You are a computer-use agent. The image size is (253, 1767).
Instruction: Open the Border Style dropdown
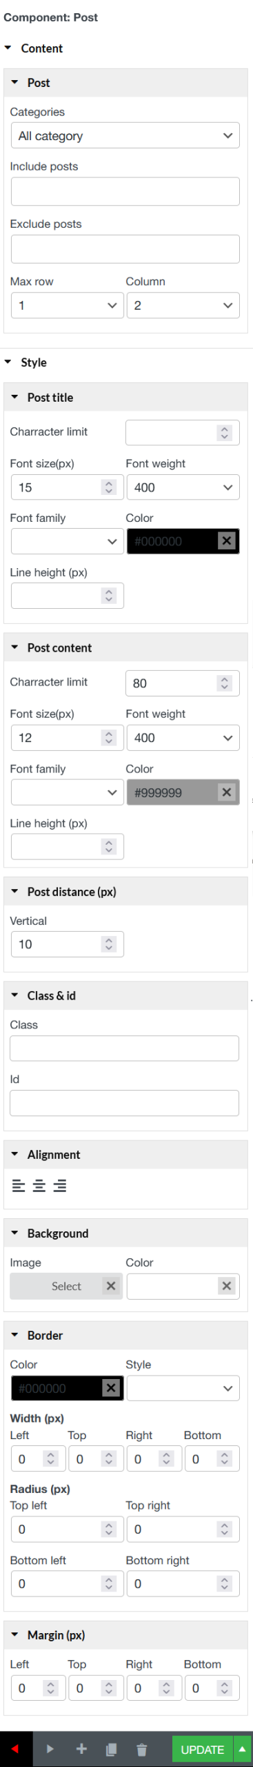coord(183,1388)
